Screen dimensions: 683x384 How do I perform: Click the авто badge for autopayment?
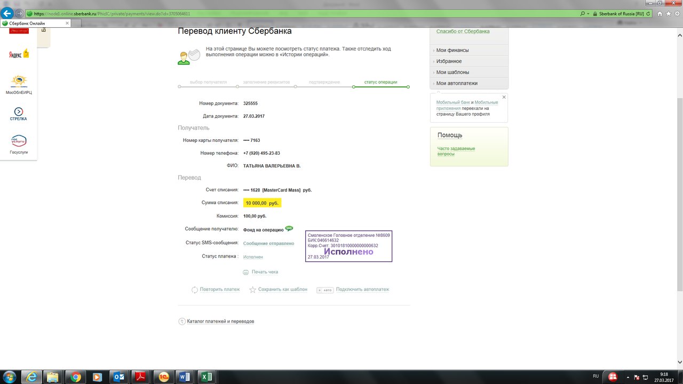[325, 290]
